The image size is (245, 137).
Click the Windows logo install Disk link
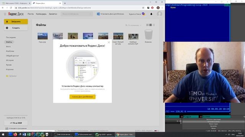(x=111, y=14)
